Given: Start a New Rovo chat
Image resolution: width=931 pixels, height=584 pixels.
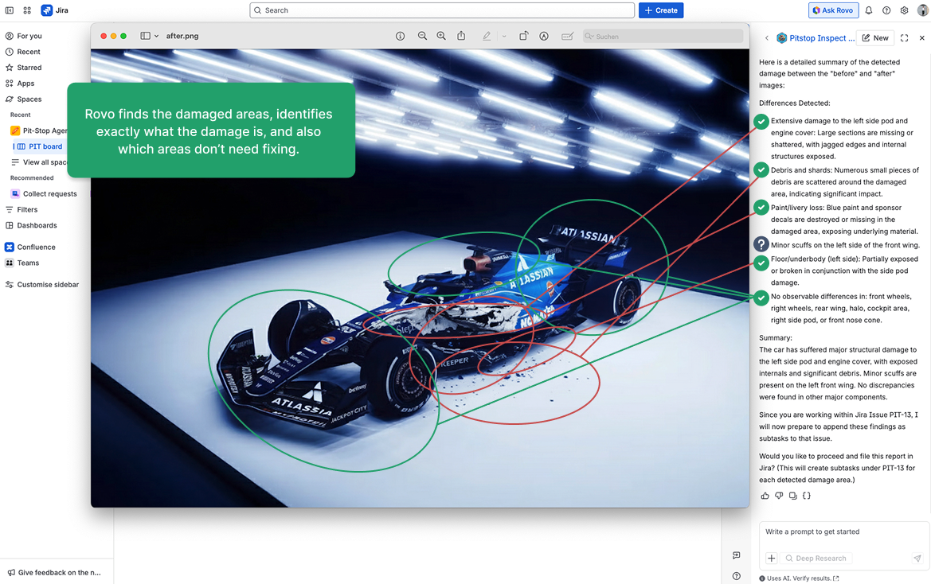Looking at the screenshot, I should [x=876, y=38].
